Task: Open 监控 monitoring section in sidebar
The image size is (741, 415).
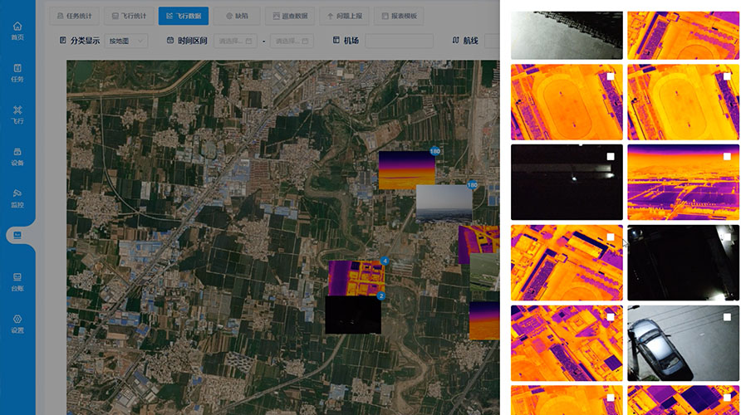Action: pos(17,198)
